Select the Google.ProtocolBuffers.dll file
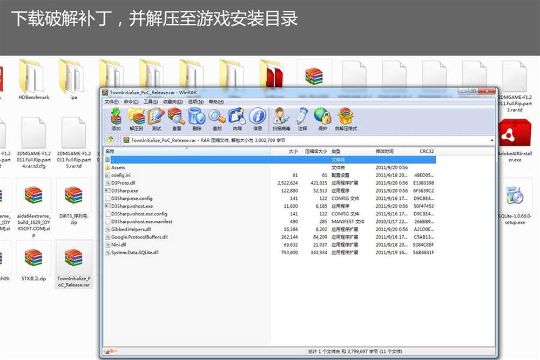 coord(270,237)
